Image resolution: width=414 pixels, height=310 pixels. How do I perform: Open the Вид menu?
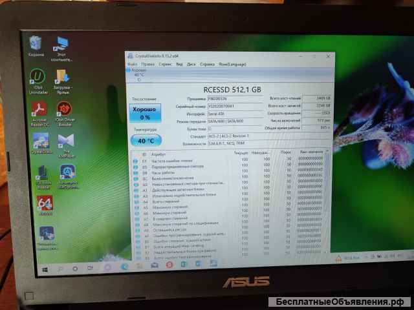[179, 64]
